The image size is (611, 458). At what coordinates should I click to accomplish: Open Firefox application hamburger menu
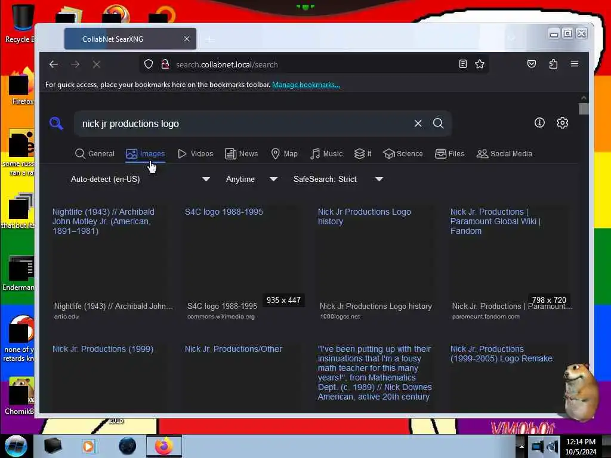coord(575,64)
